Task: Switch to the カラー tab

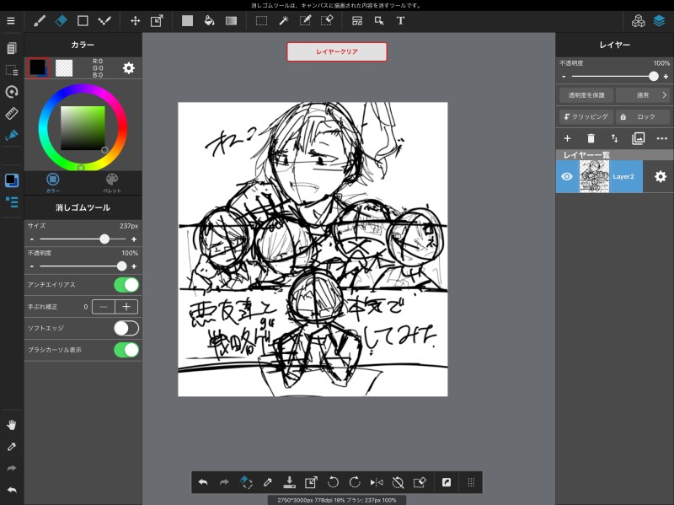Action: (x=53, y=182)
